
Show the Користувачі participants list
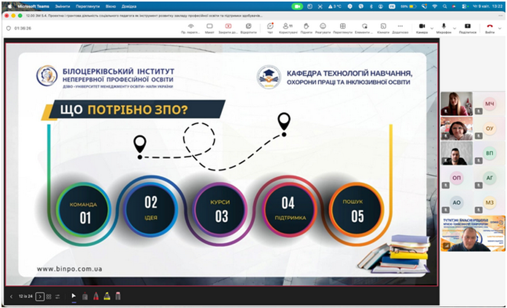[x=287, y=27]
